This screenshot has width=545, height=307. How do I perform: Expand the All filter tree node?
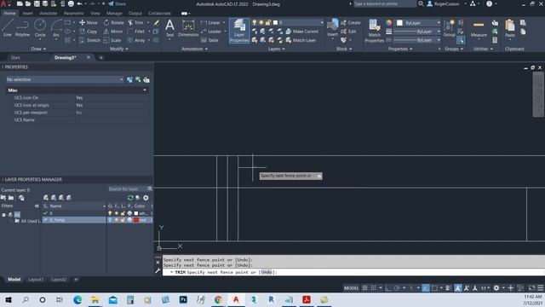click(3, 215)
